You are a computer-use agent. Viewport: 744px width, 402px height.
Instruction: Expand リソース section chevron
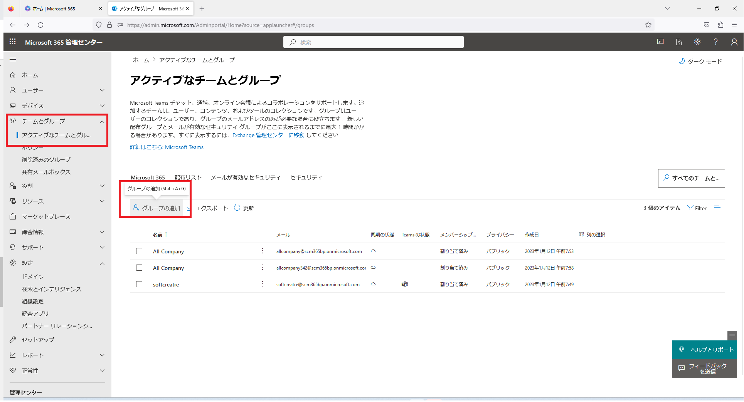pyautogui.click(x=102, y=201)
